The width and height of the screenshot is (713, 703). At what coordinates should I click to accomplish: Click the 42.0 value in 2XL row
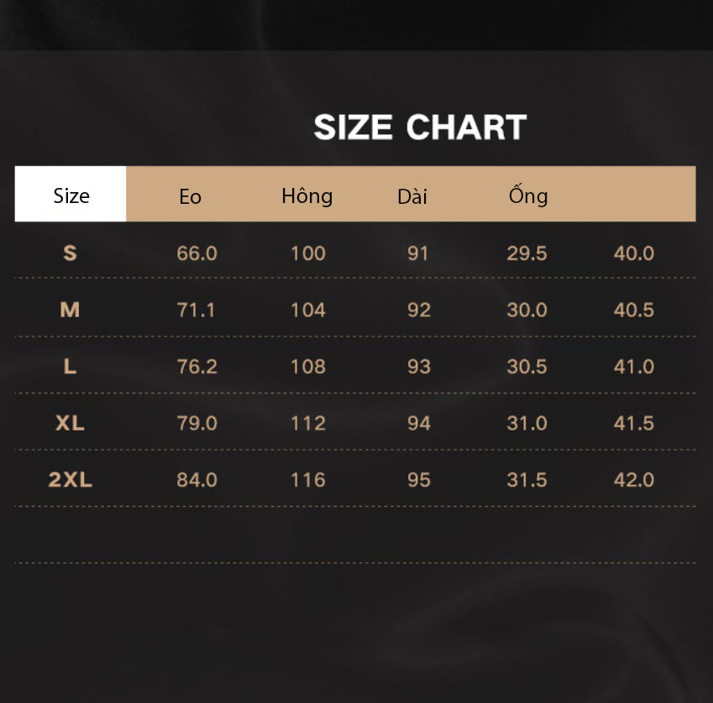point(634,480)
